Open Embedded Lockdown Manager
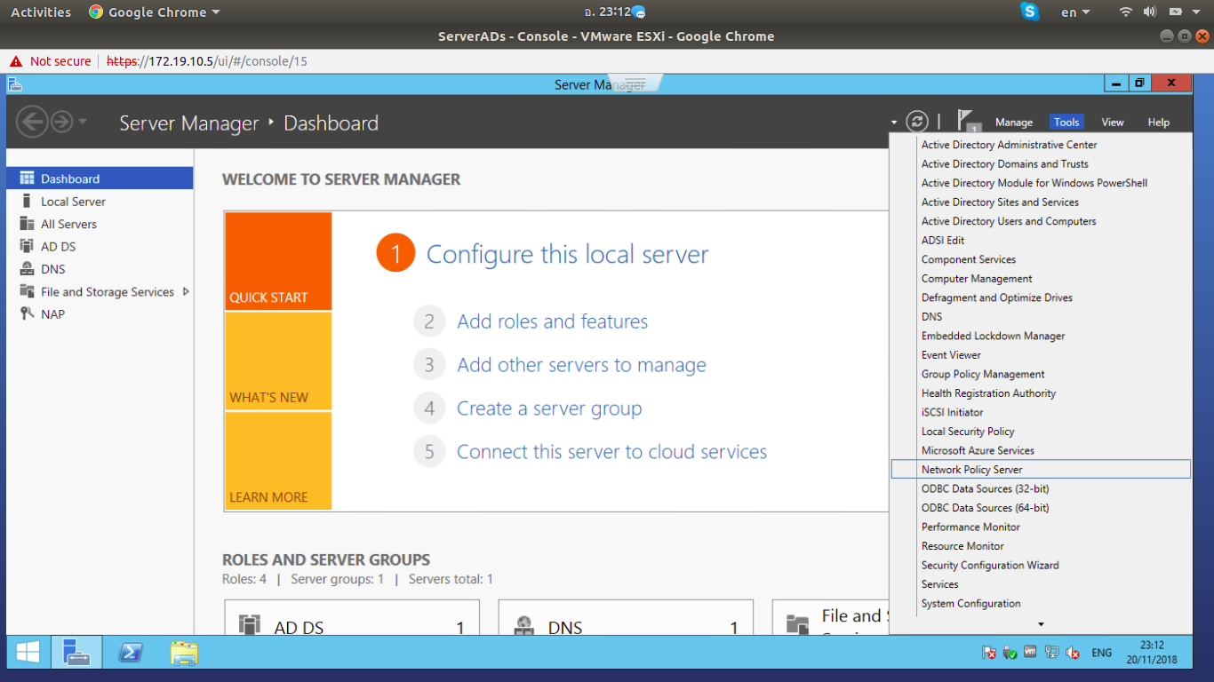Screen dimensions: 1214x682 point(1041,336)
